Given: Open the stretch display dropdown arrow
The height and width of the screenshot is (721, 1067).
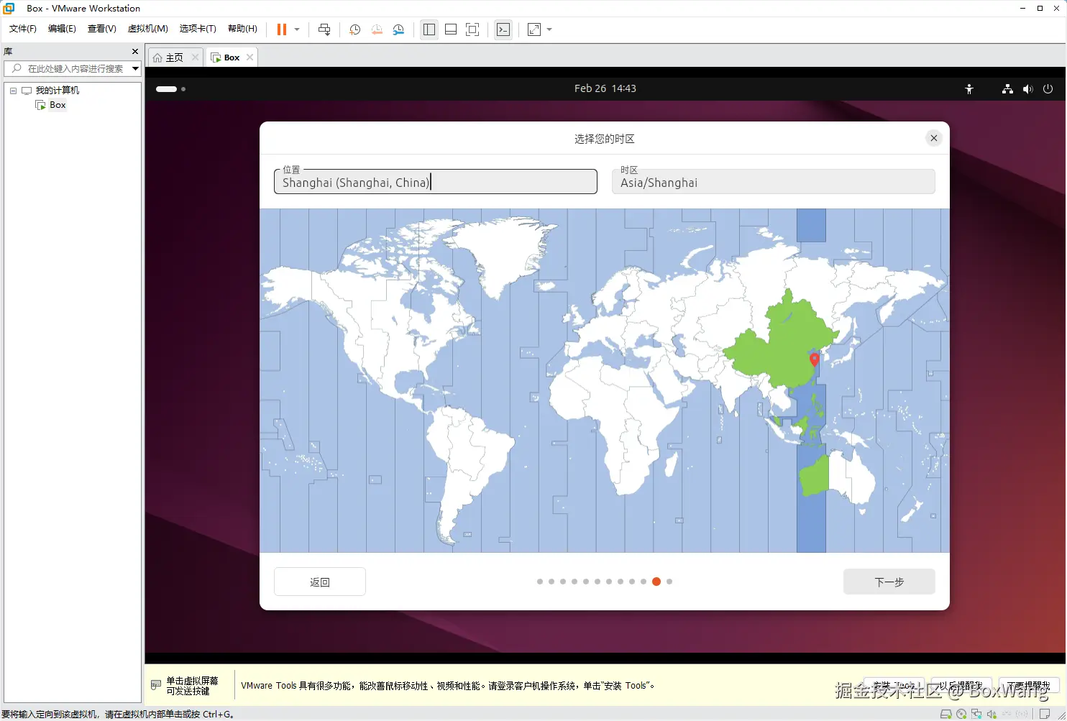Looking at the screenshot, I should (549, 29).
